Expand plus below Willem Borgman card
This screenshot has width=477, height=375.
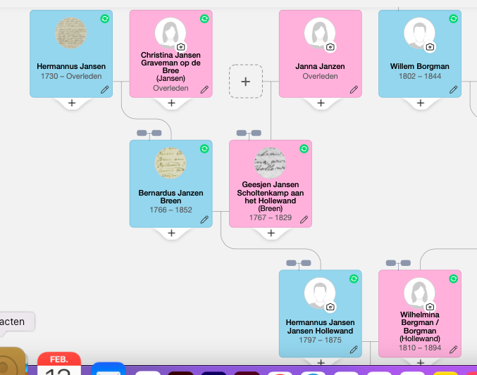421,103
